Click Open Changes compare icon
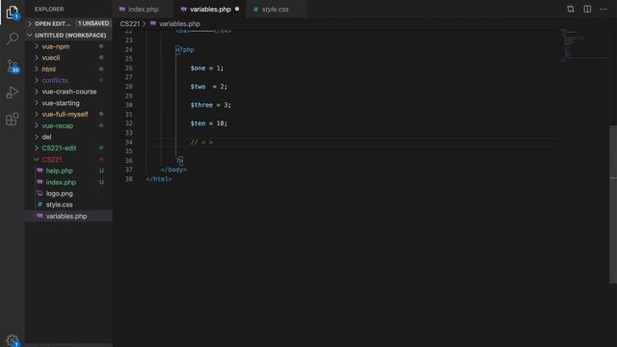This screenshot has height=347, width=617. click(571, 9)
